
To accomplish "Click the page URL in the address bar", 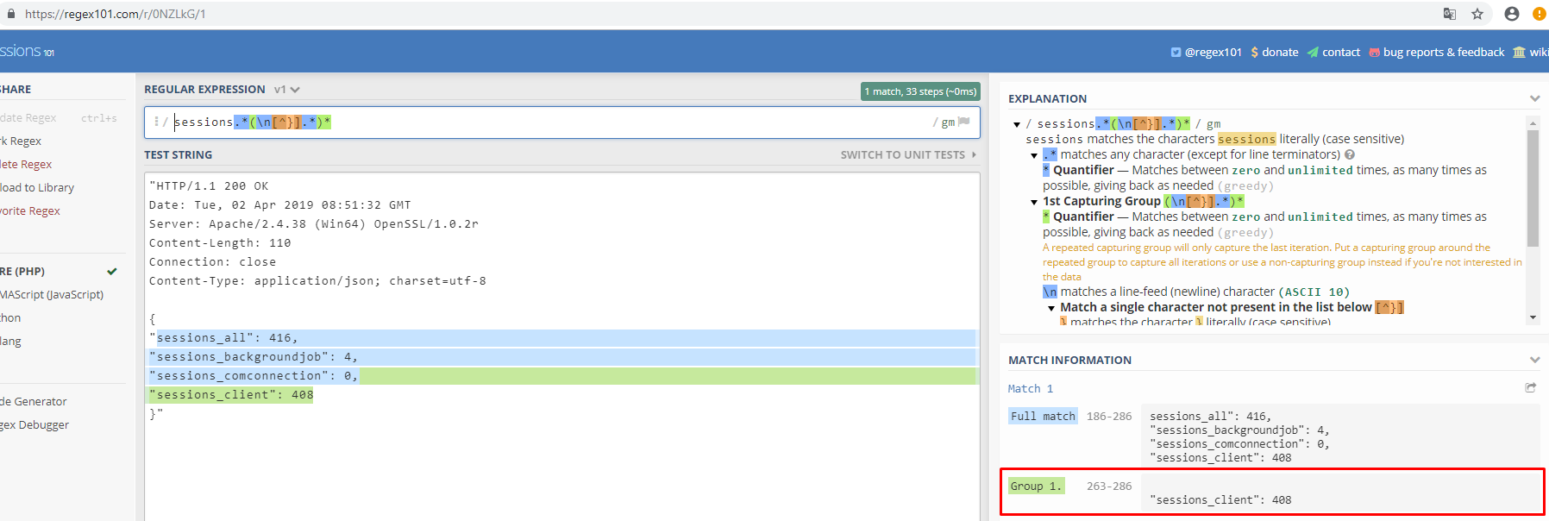I will coord(115,14).
